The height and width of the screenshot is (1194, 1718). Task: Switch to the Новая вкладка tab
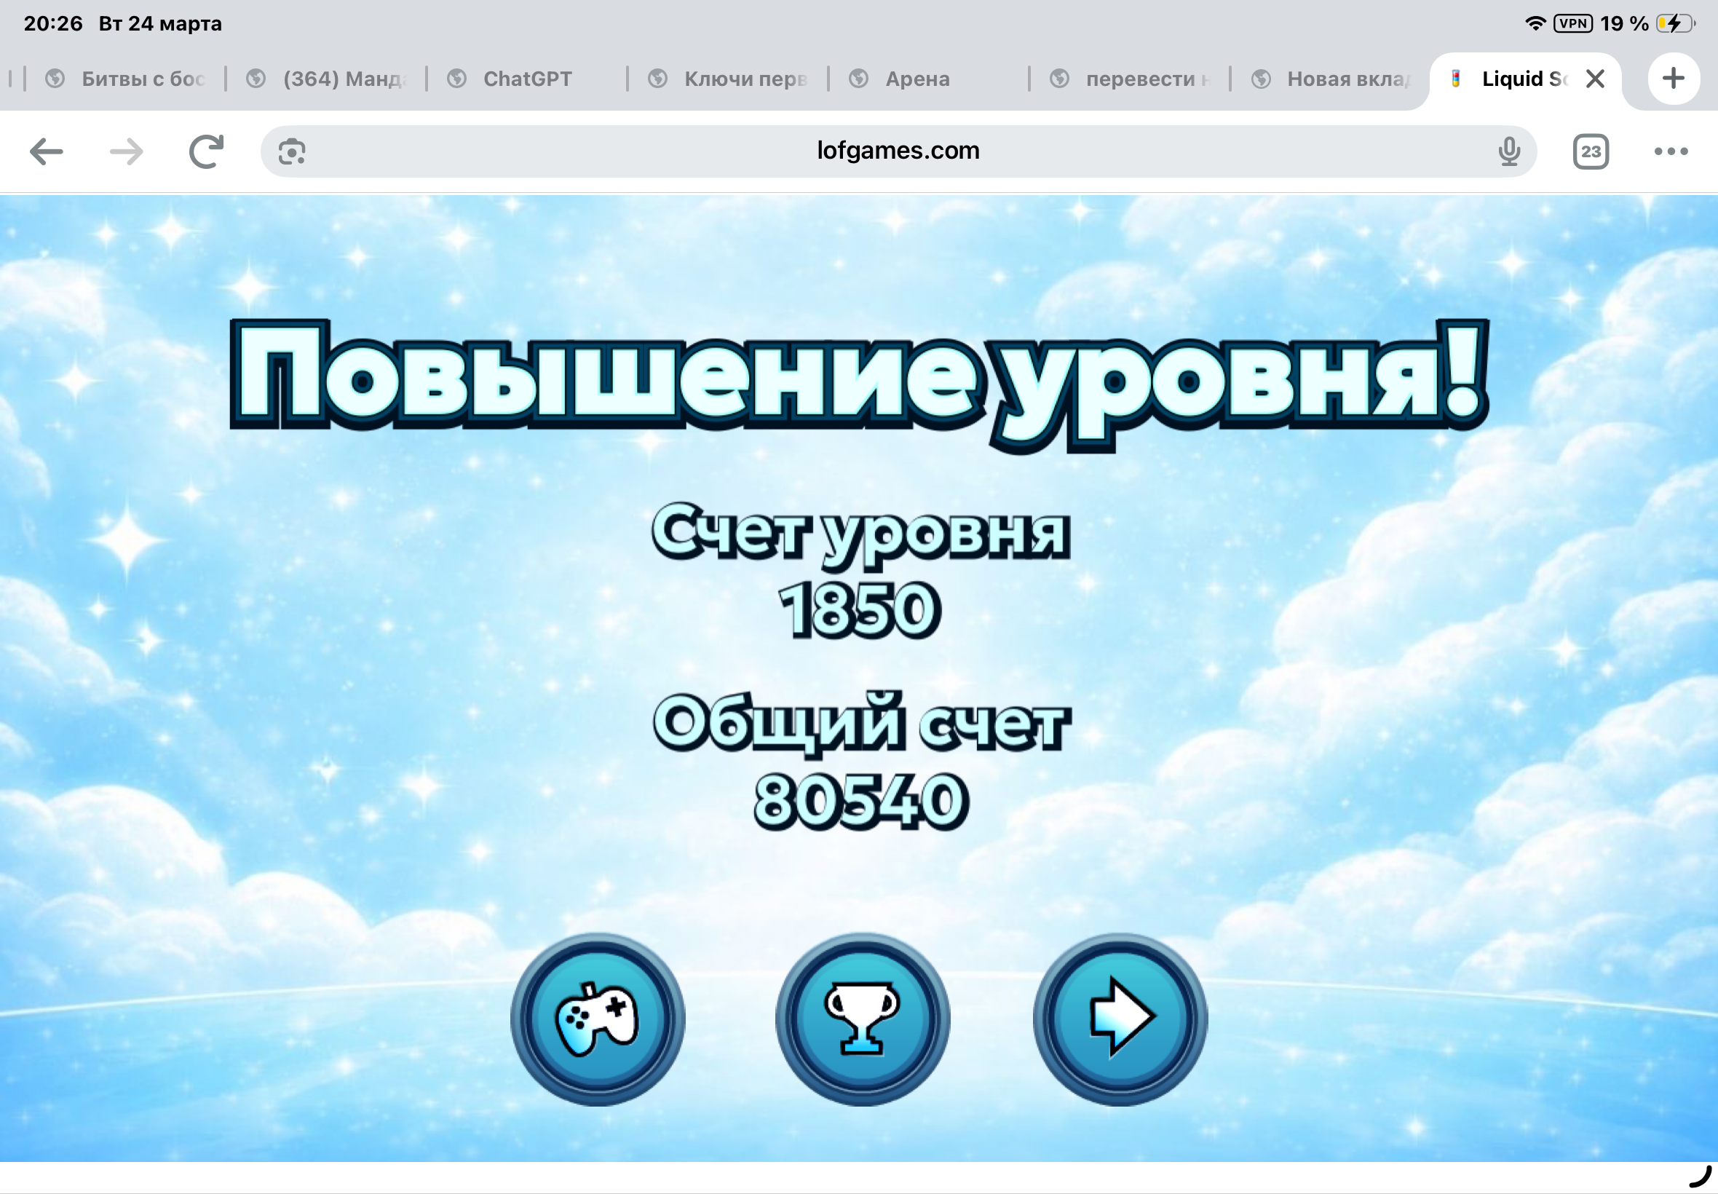coord(1346,79)
